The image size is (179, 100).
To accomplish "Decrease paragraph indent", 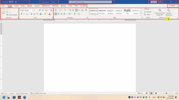I will [x=70, y=10].
